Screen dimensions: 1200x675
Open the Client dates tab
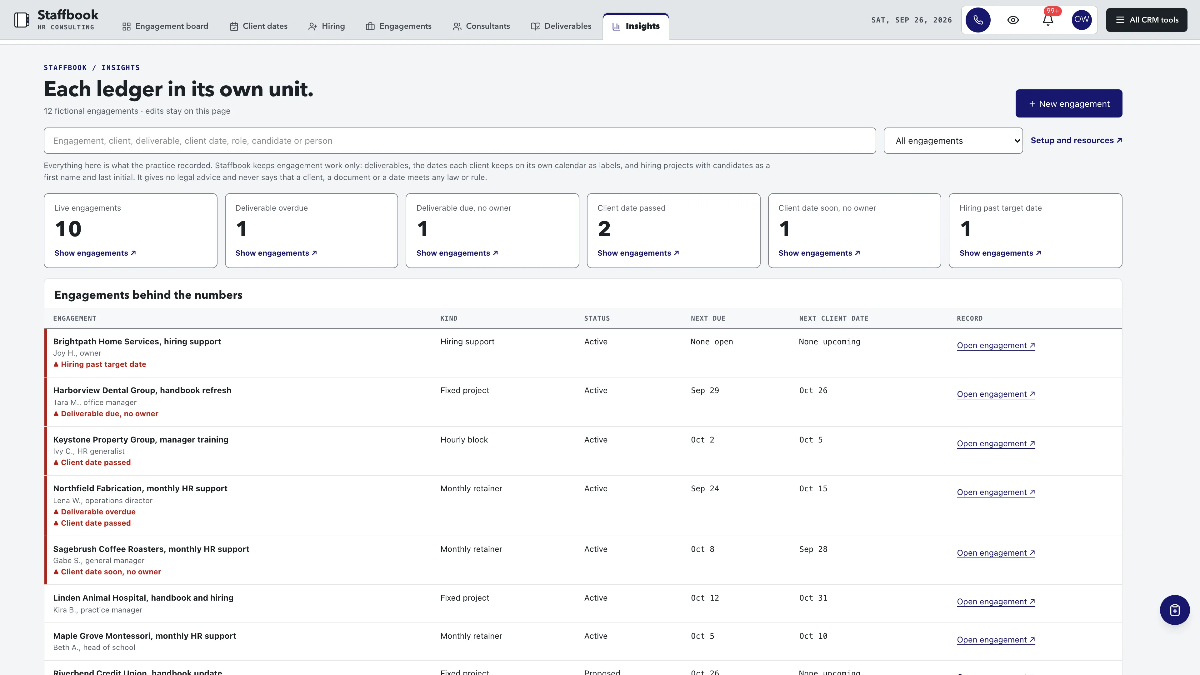point(259,26)
